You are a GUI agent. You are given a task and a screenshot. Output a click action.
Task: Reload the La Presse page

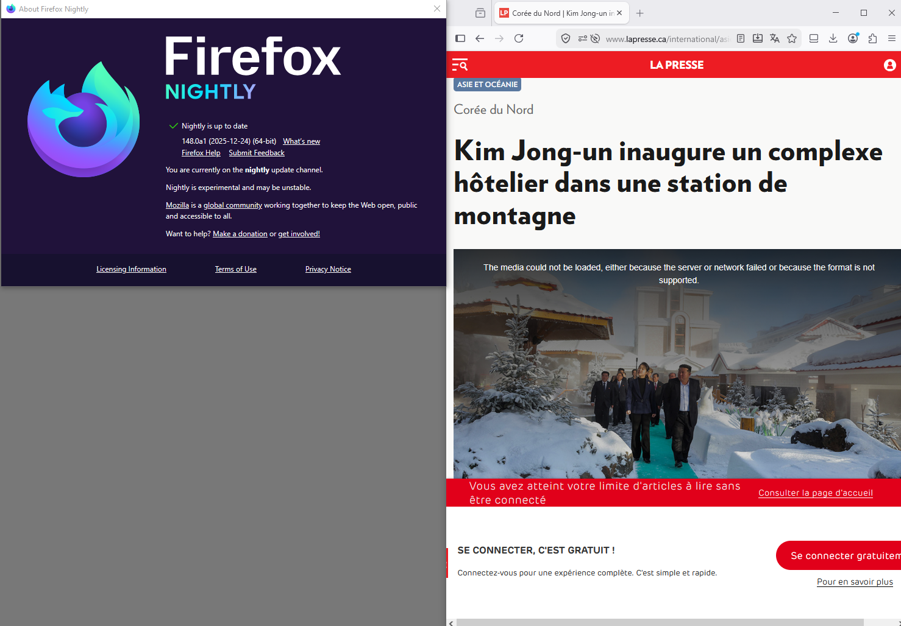519,38
